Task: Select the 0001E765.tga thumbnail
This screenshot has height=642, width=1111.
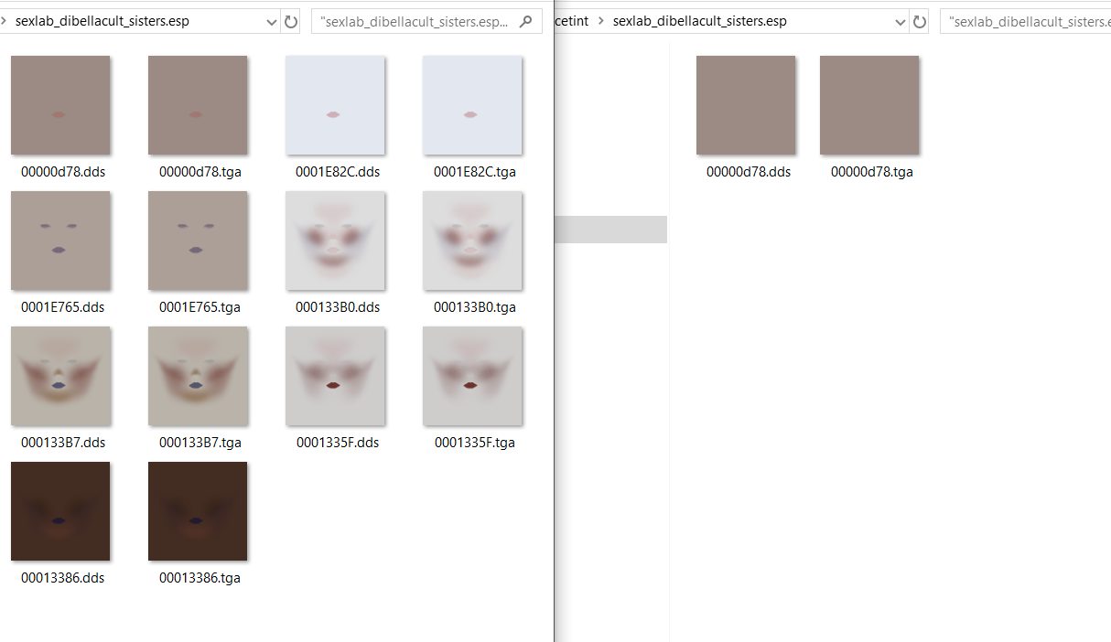Action: 198,241
